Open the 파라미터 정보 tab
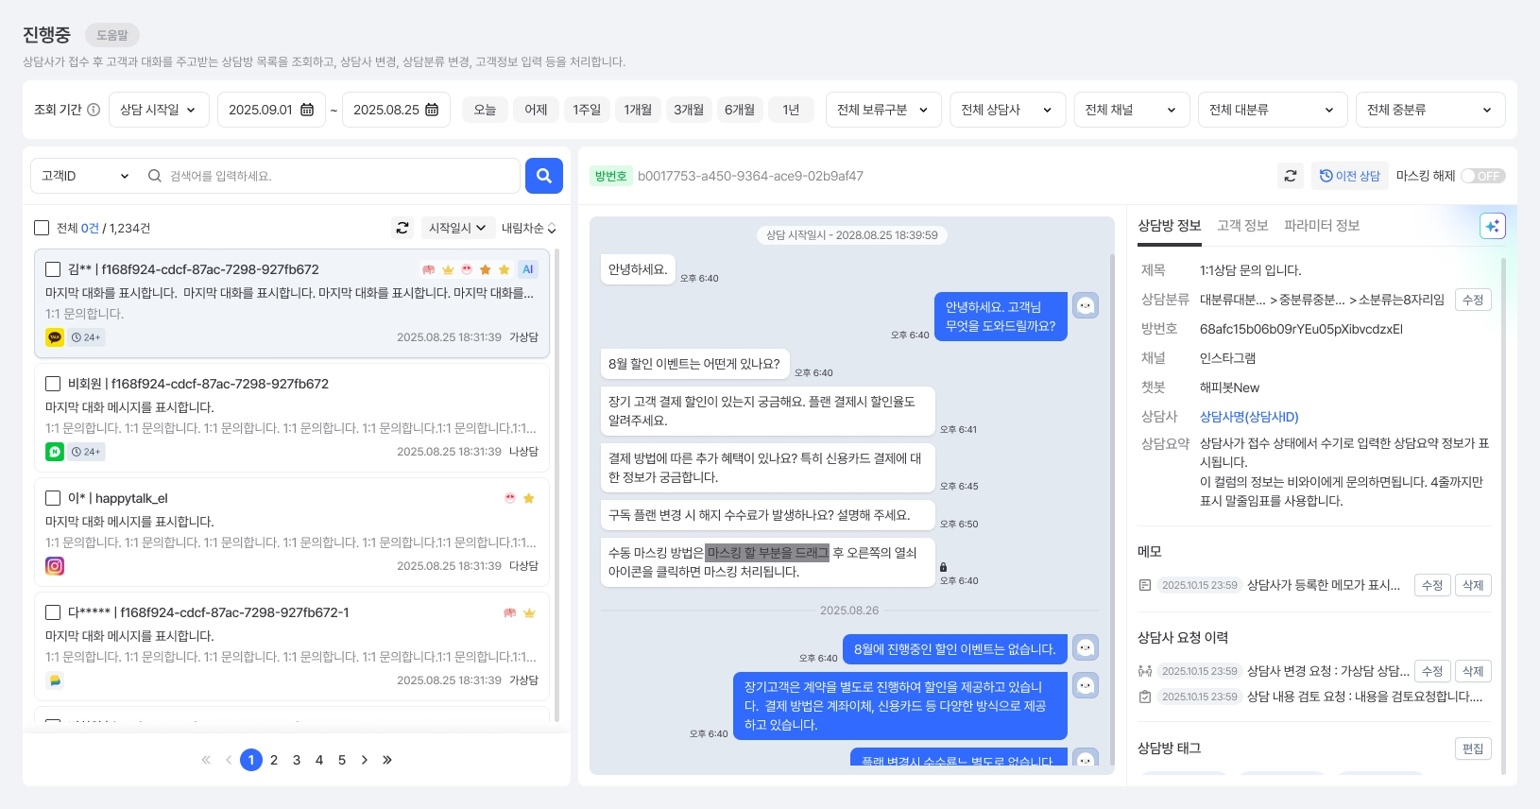Screen dimensions: 1540x809 1322,225
